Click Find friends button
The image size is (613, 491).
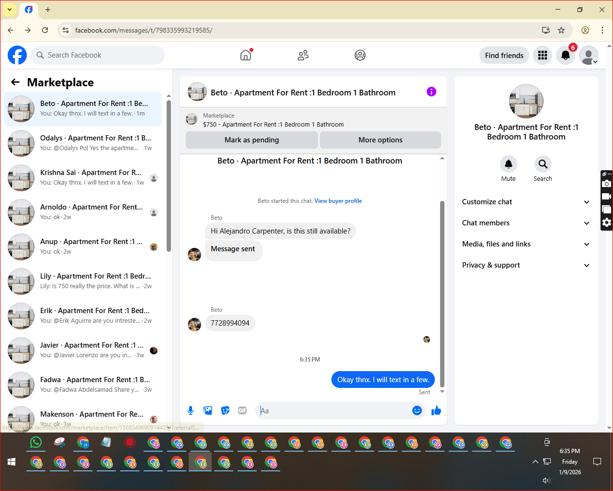point(504,55)
